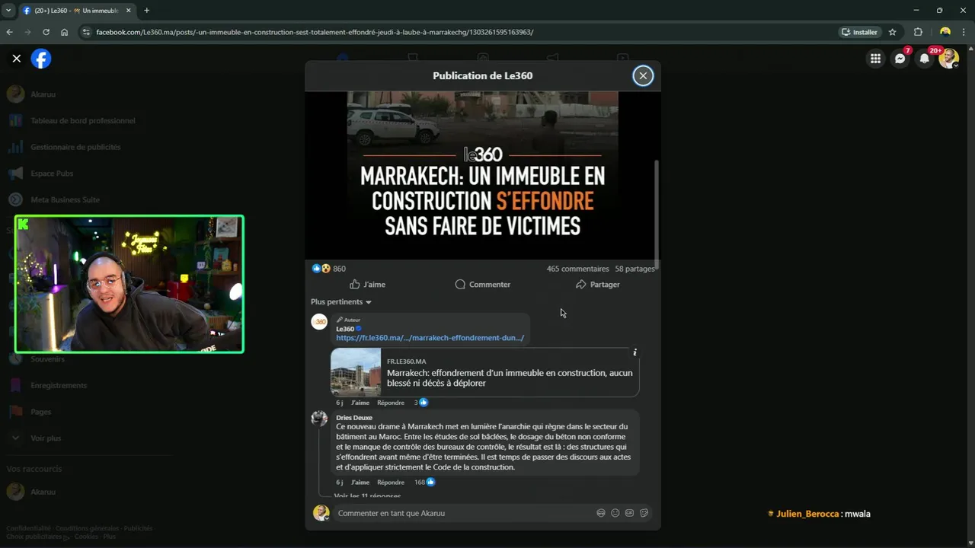Reload the current page
The height and width of the screenshot is (548, 975).
46,32
